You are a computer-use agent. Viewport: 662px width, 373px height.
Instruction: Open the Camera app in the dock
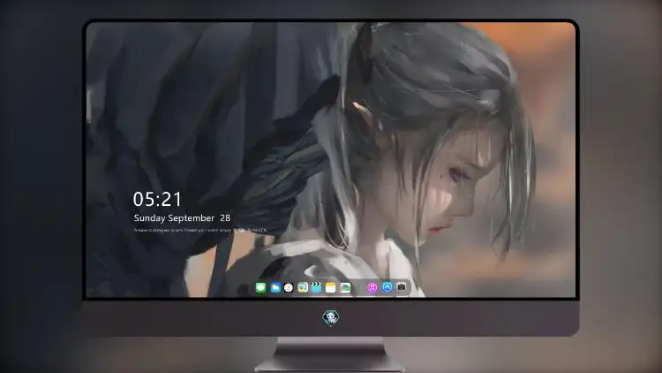click(402, 287)
